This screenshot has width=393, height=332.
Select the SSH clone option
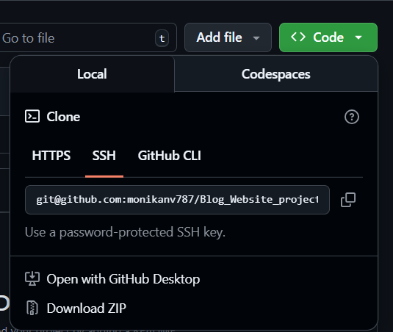[x=104, y=156]
